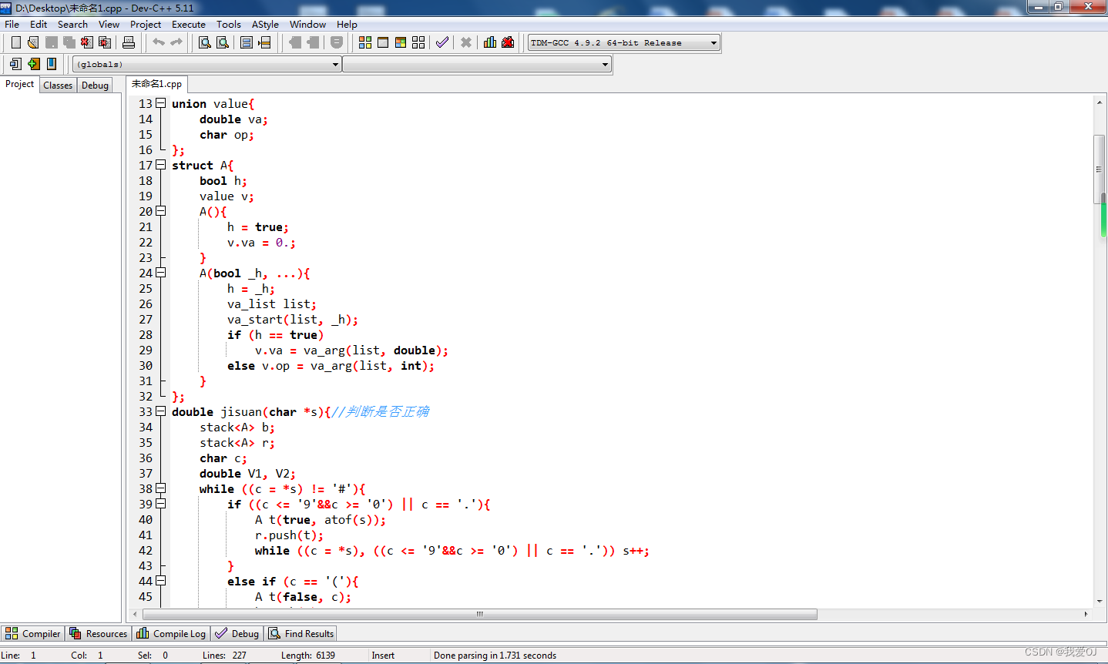This screenshot has width=1108, height=664.
Task: Open the Search menu
Action: pyautogui.click(x=72, y=24)
